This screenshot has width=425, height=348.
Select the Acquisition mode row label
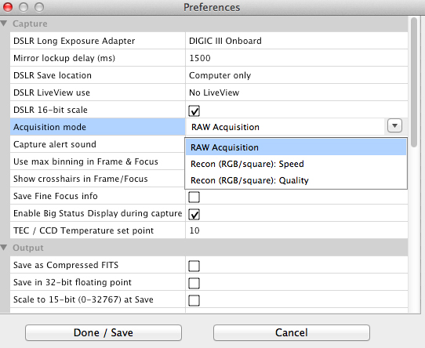(49, 127)
